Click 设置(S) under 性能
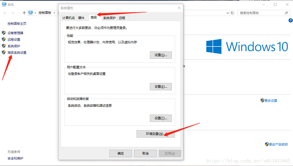Image resolution: width=293 pixels, height=166 pixels. (x=161, y=55)
